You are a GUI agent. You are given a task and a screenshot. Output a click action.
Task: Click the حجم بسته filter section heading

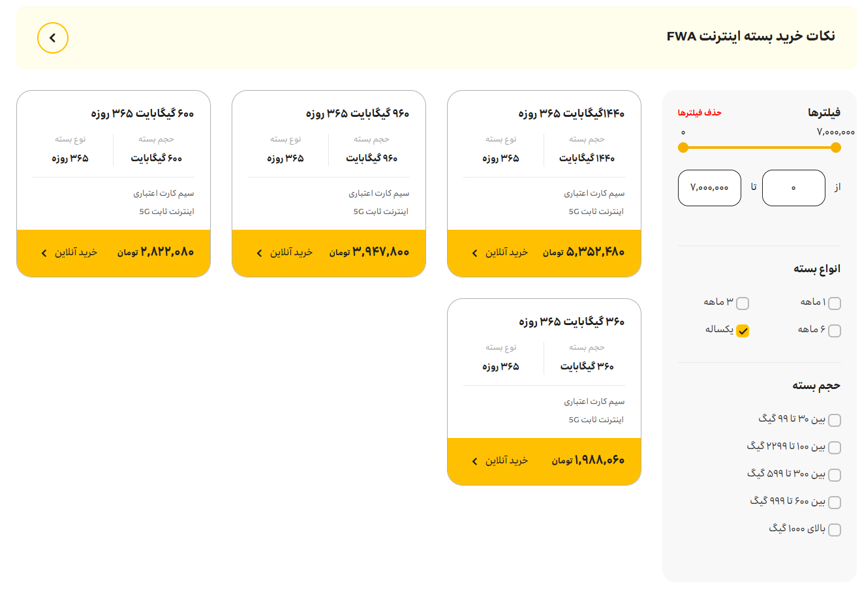816,386
